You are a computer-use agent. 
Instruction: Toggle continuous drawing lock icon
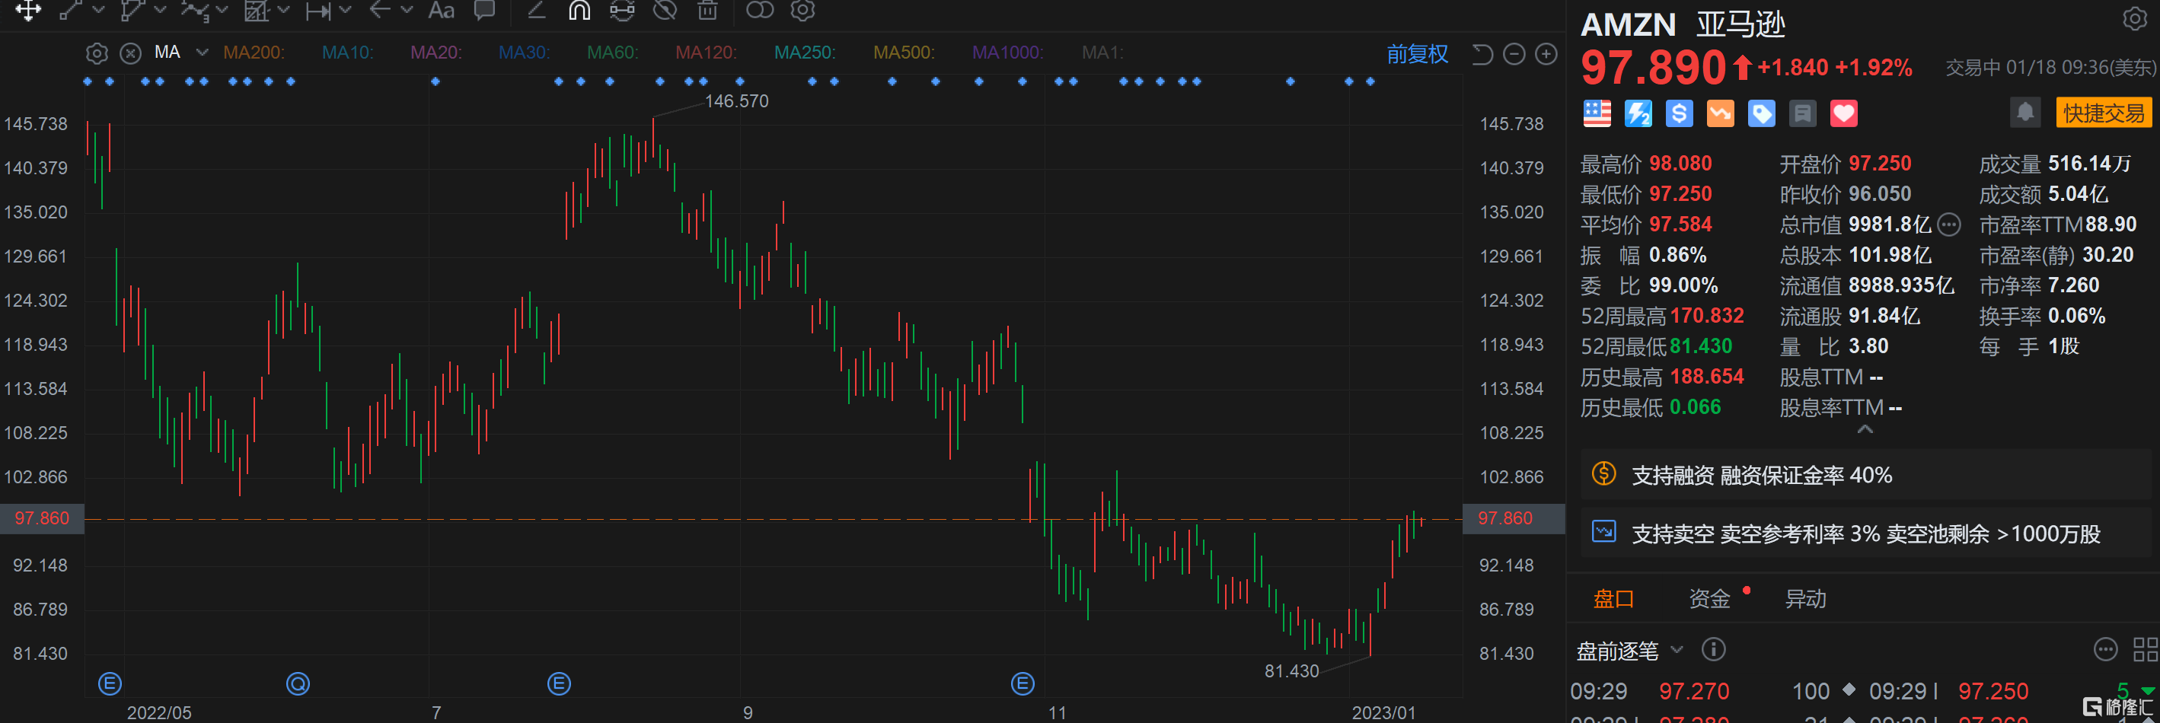[622, 10]
